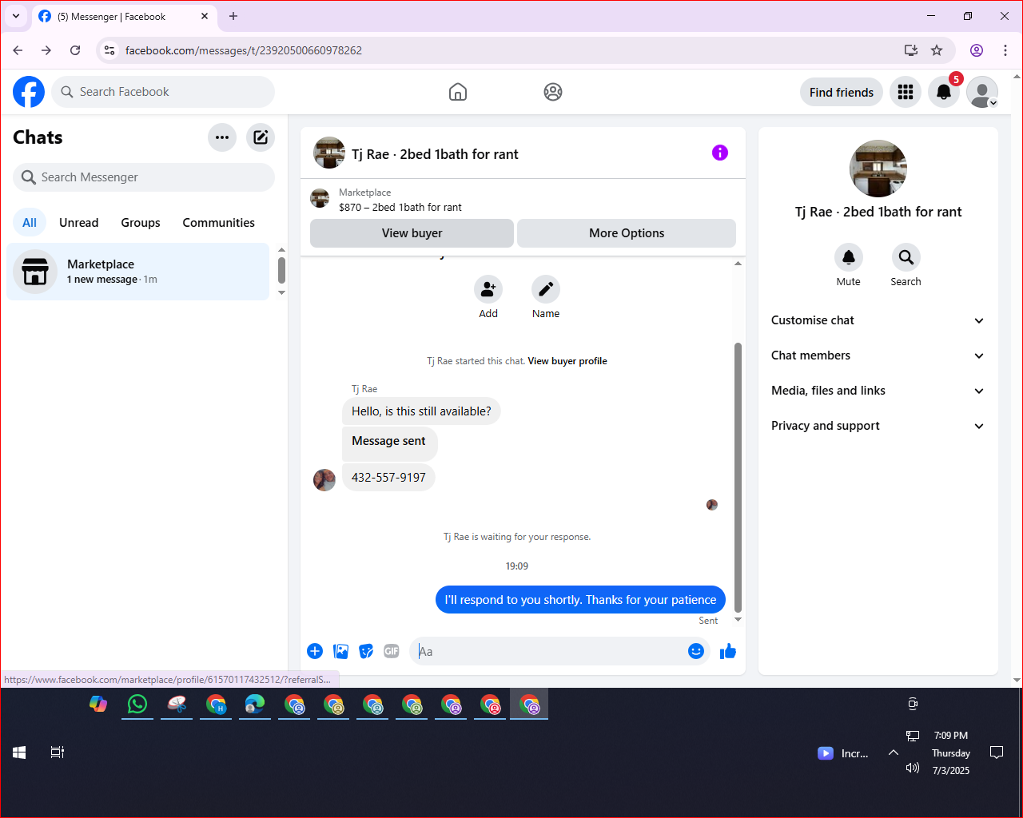
Task: Reload the page
Action: (75, 50)
